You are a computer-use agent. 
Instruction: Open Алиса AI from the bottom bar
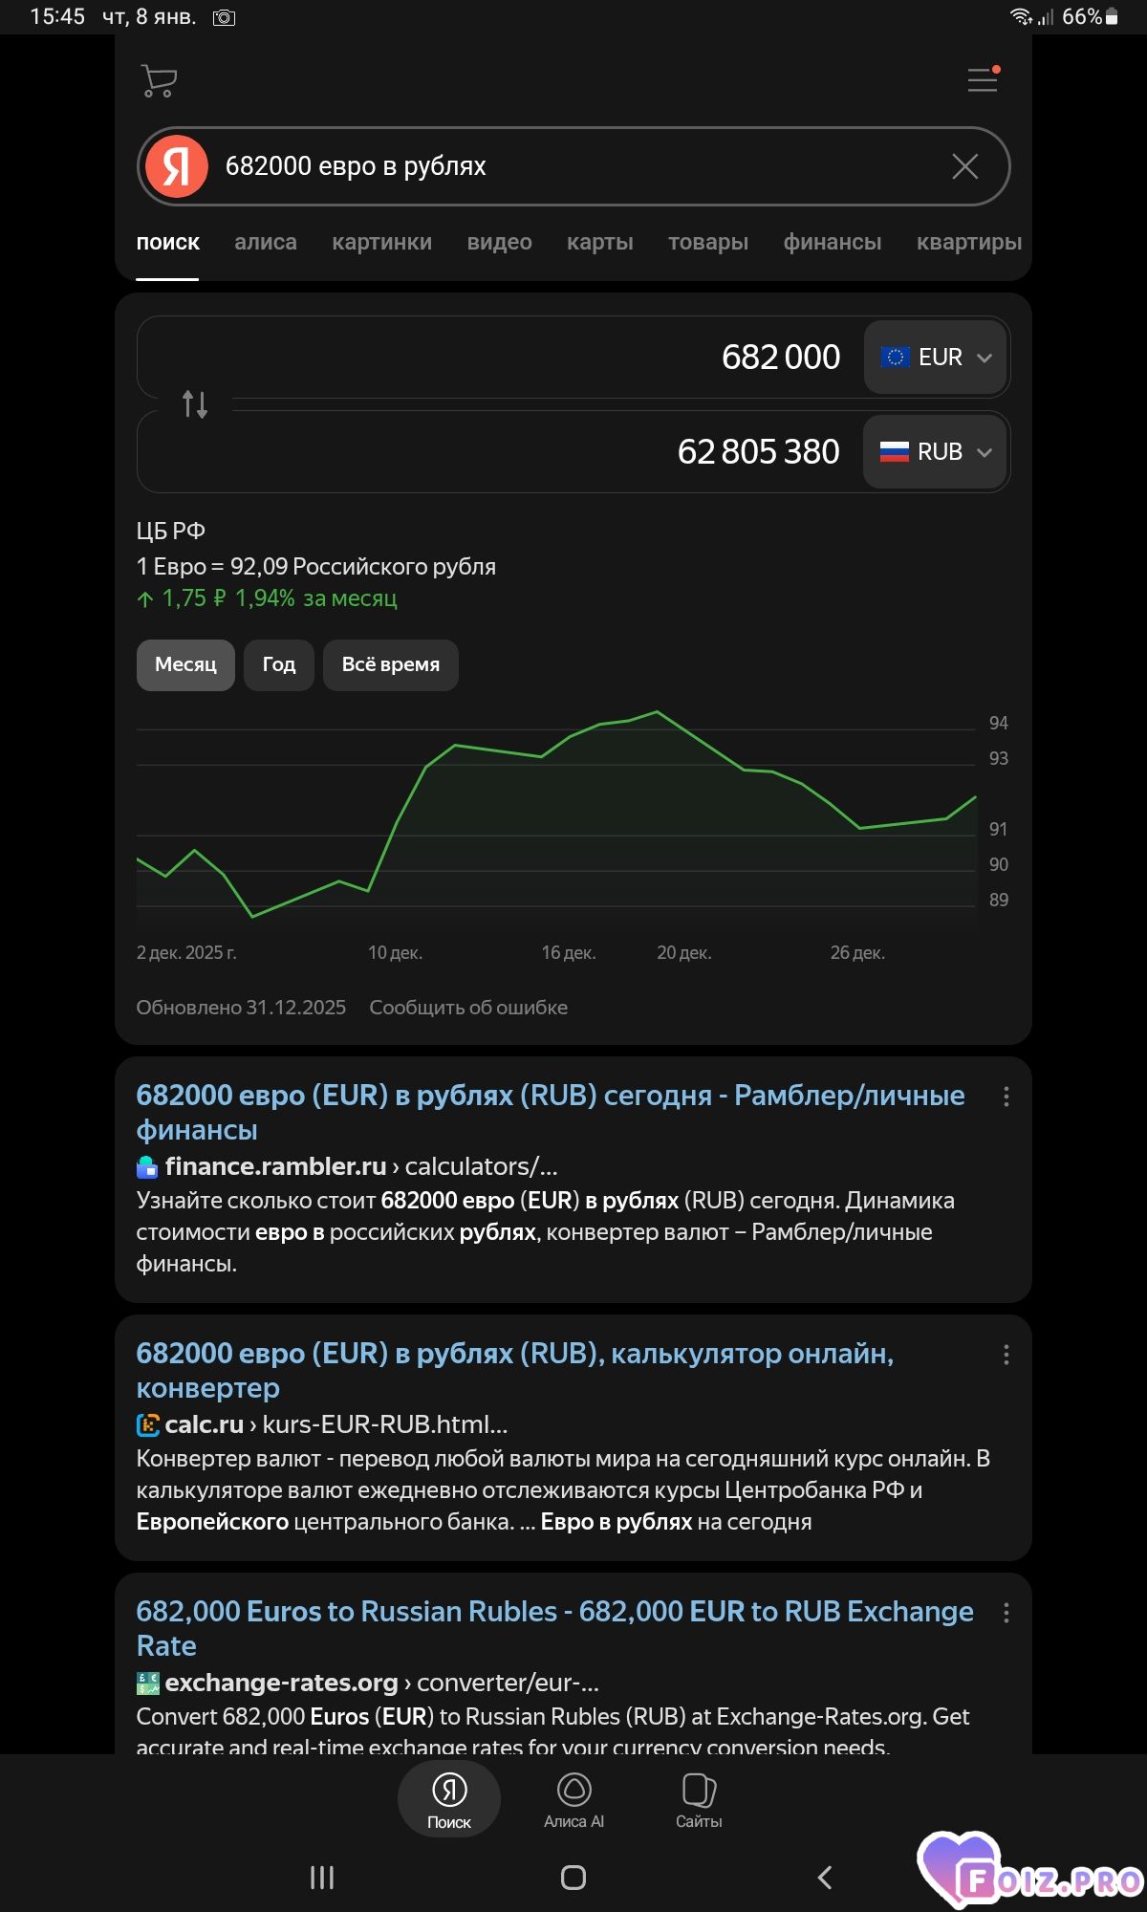pos(573,1799)
